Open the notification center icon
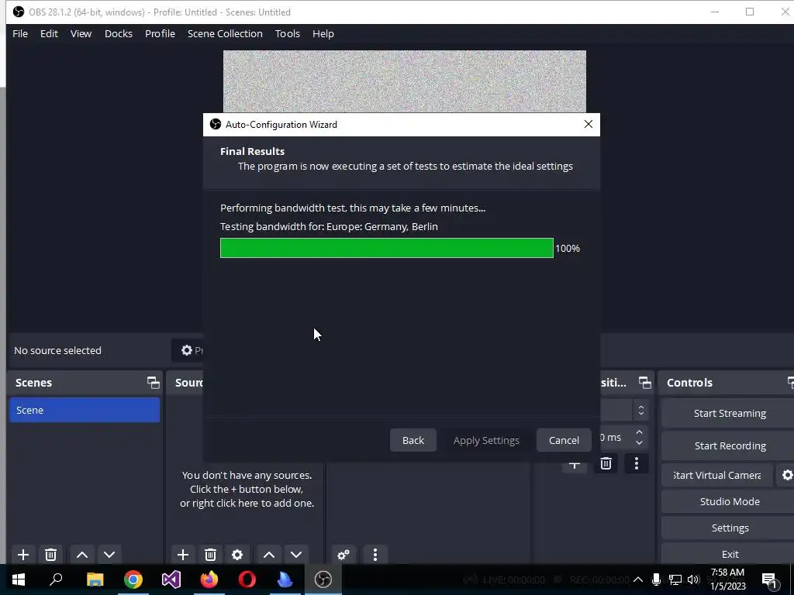794x595 pixels. (x=770, y=580)
